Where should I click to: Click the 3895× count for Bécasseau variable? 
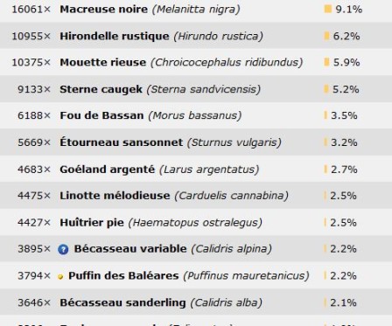point(34,249)
